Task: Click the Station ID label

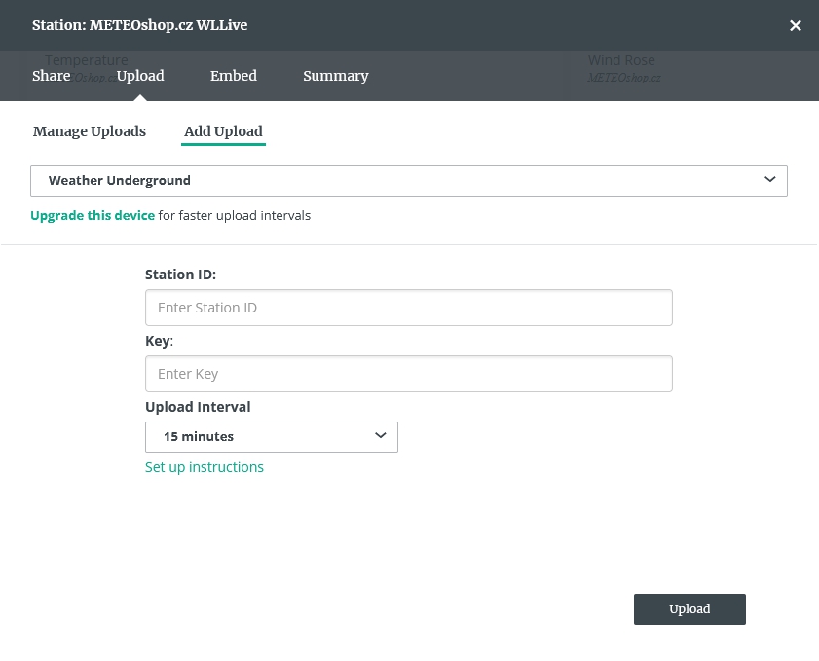Action: (180, 275)
